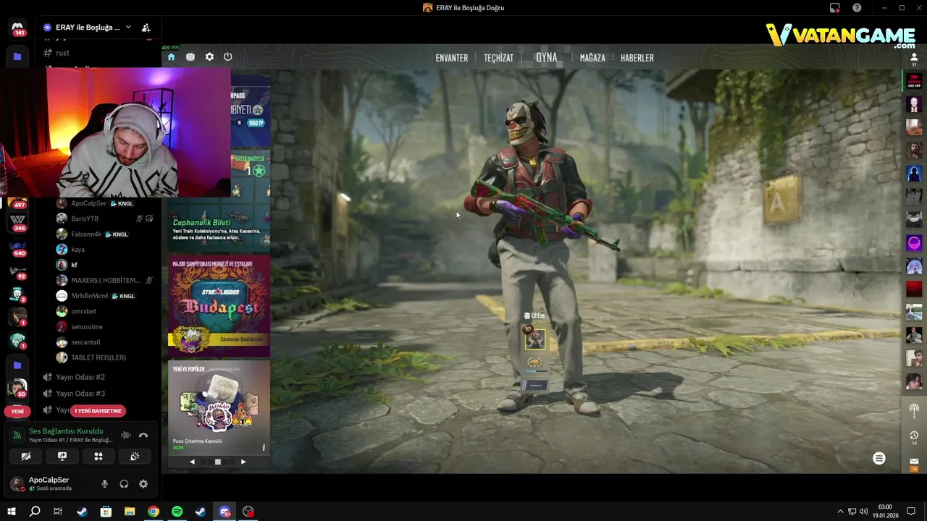Open Discord direct messages icon
The height and width of the screenshot is (521, 927).
17,28
